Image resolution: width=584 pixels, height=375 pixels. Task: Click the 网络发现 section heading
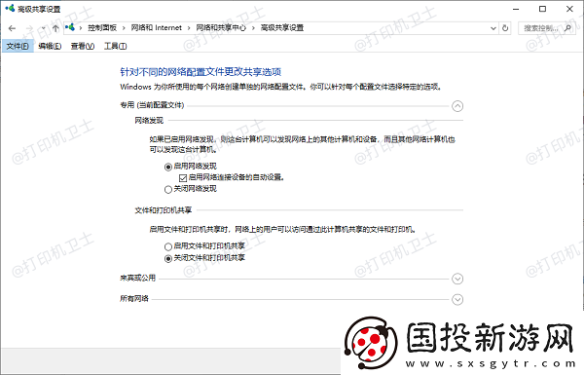[149, 121]
